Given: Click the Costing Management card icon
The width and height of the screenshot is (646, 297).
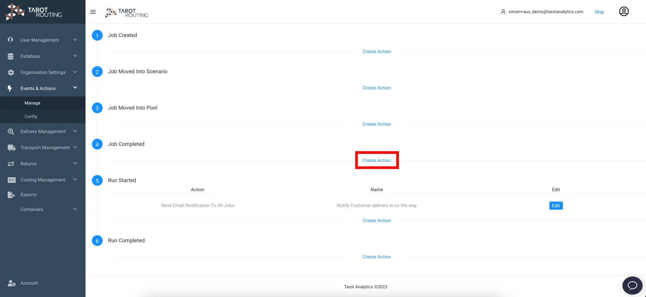Looking at the screenshot, I should (12, 180).
